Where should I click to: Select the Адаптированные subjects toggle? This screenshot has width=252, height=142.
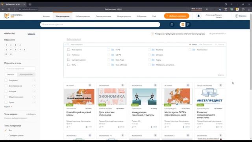26,75
